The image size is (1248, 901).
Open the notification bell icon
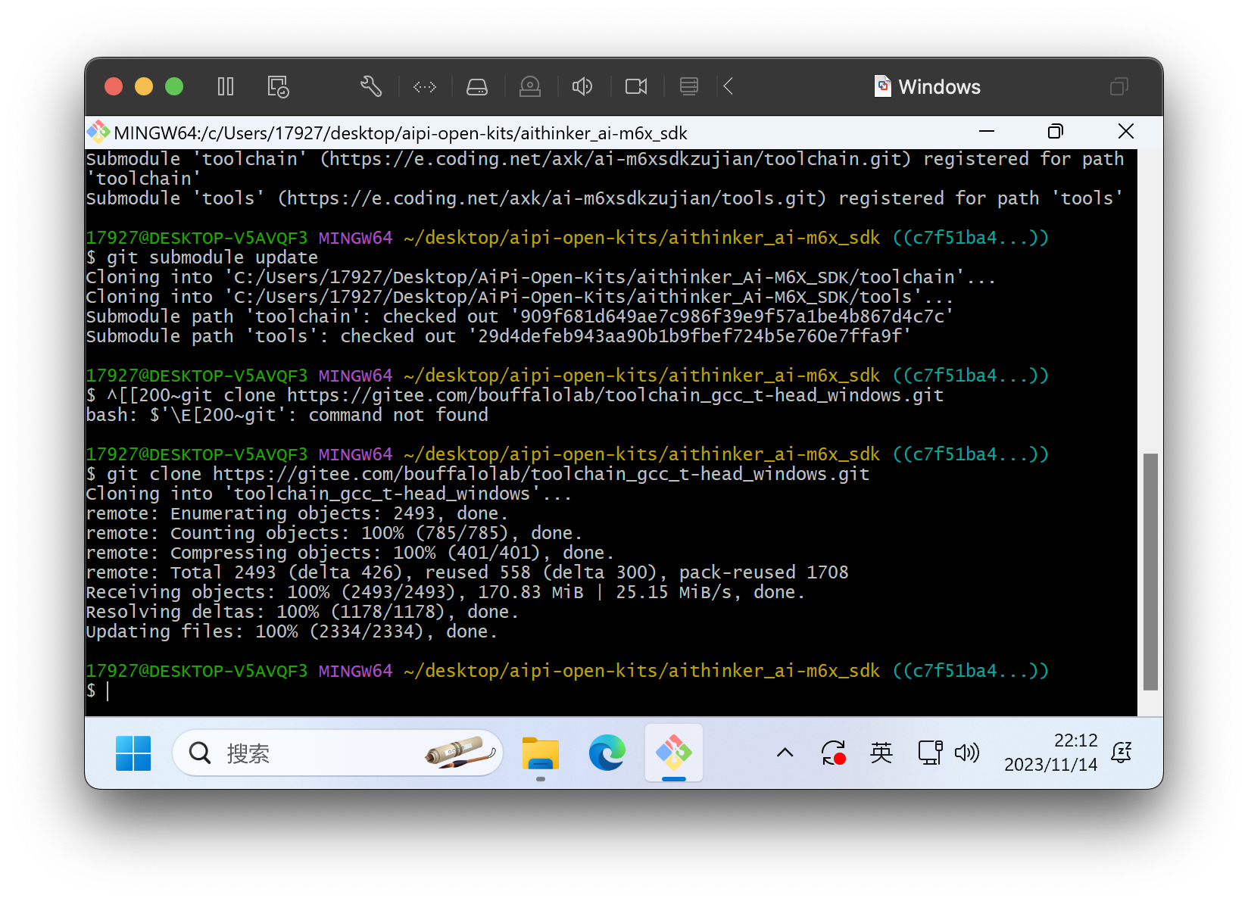coord(1122,753)
